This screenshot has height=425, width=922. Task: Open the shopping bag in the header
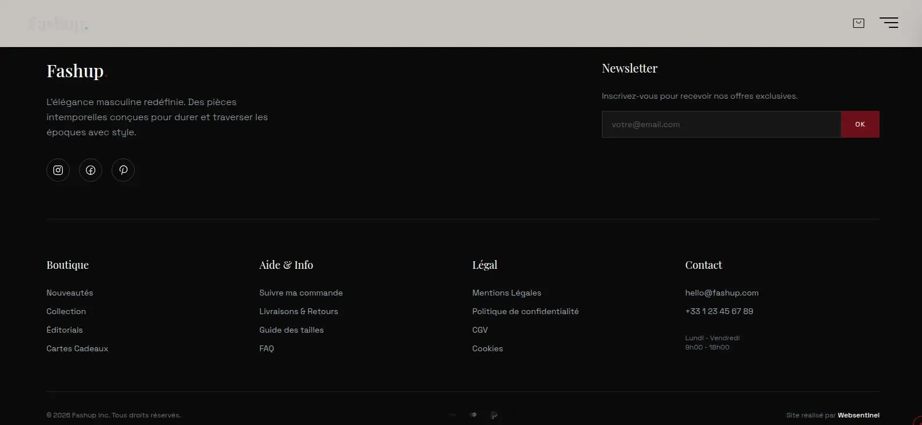(x=858, y=23)
